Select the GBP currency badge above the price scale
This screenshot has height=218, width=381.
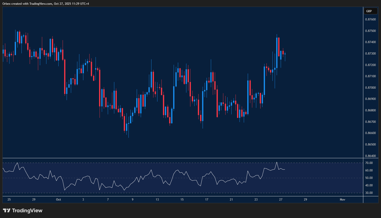[x=371, y=11]
